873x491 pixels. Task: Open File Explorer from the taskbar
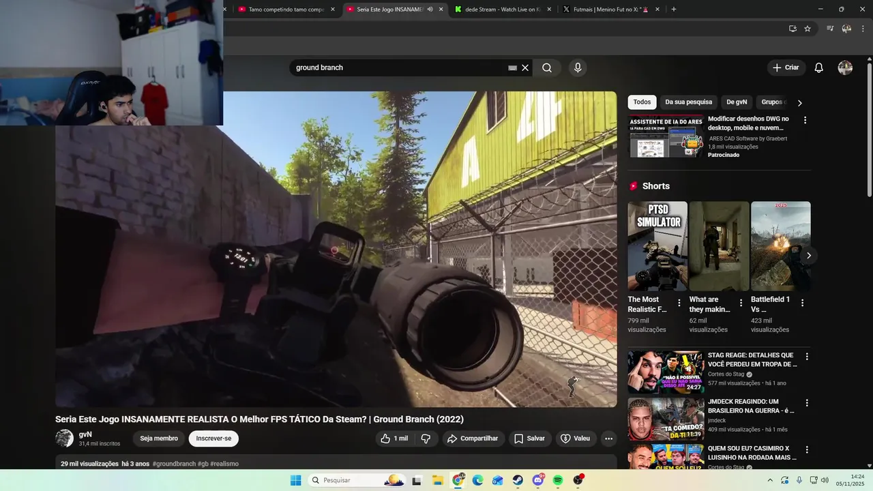437,480
